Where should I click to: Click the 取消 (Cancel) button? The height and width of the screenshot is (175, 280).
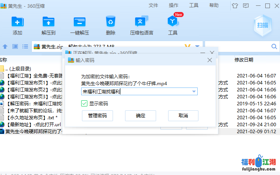(183, 115)
